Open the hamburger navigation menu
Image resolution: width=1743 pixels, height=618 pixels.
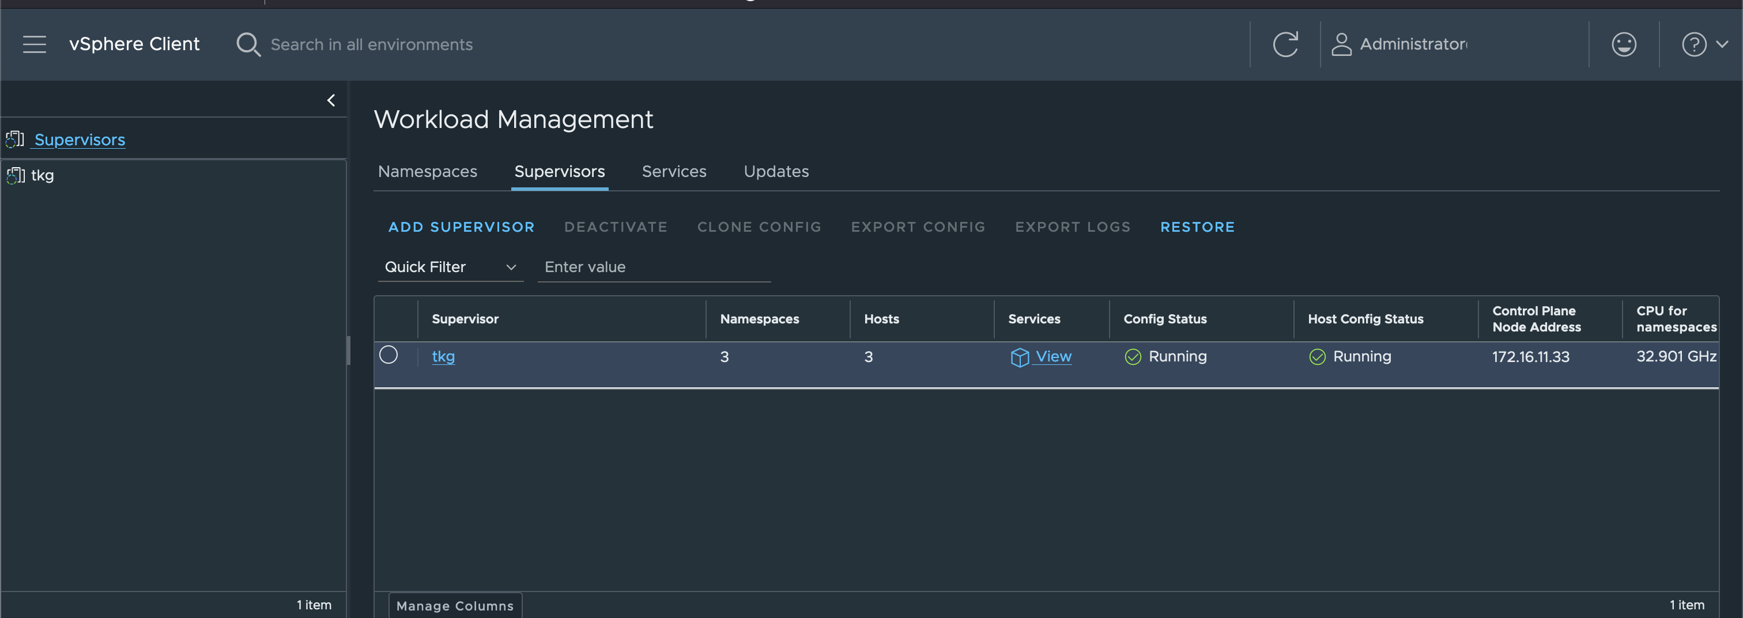tap(35, 44)
